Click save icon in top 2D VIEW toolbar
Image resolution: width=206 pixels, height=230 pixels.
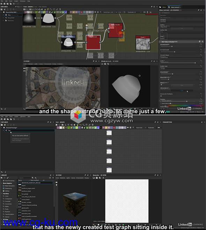pyautogui.click(x=105, y=64)
